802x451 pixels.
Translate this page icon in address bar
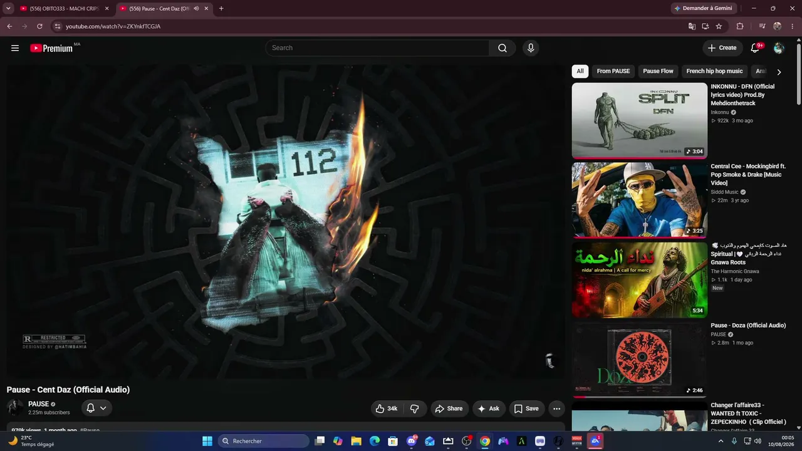pos(692,26)
